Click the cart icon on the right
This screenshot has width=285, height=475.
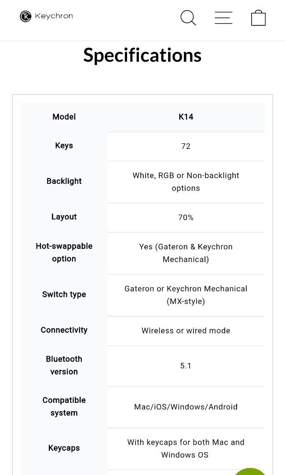tap(258, 18)
